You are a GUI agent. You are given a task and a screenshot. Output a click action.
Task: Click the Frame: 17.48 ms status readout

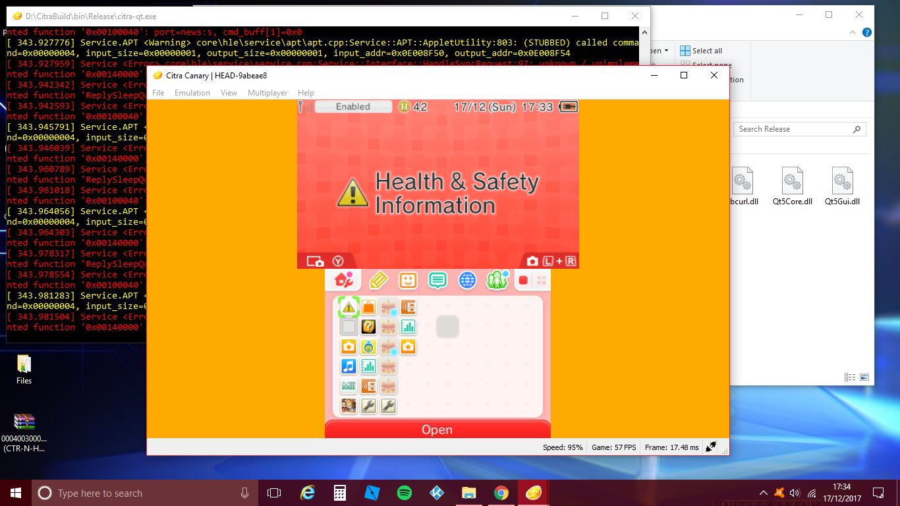(x=672, y=447)
